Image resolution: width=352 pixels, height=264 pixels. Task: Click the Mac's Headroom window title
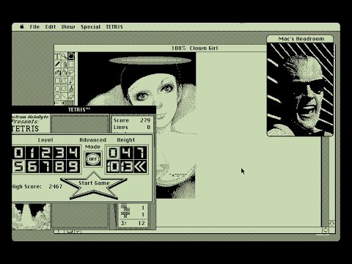coord(301,39)
